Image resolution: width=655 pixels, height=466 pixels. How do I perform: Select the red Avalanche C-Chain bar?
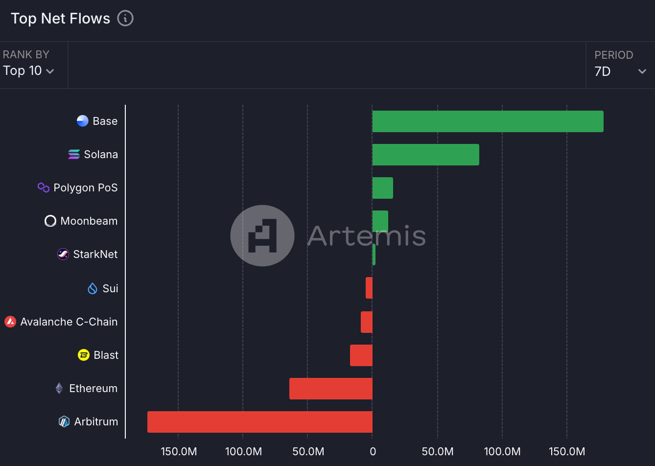367,322
